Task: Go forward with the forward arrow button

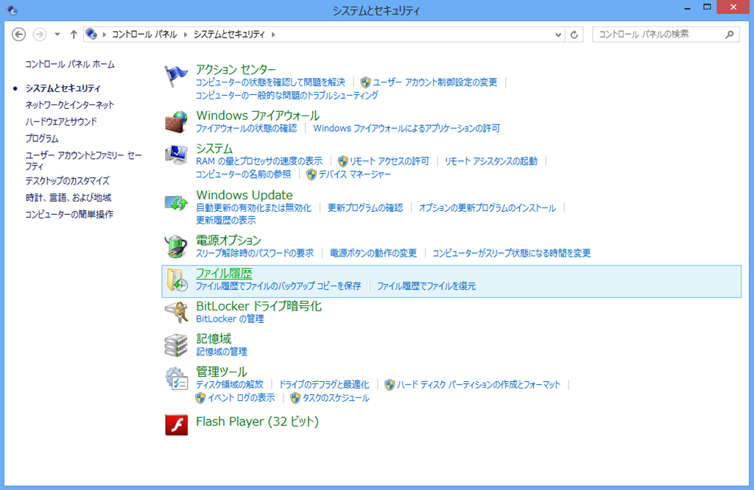Action: point(40,35)
